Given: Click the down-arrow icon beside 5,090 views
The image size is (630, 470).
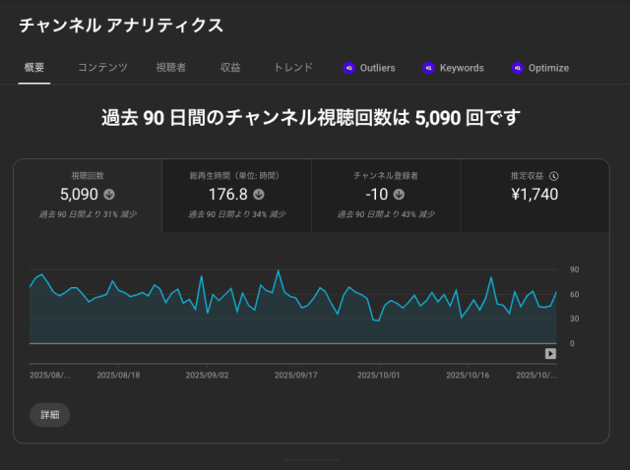Looking at the screenshot, I should [x=109, y=195].
